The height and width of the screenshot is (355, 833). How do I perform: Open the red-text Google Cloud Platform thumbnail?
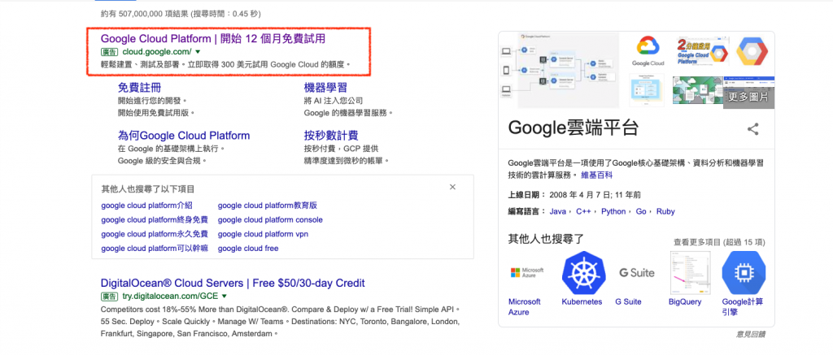(x=702, y=53)
